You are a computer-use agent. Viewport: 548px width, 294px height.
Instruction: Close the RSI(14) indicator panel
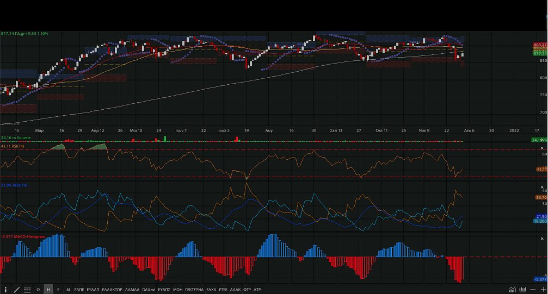tap(542, 148)
